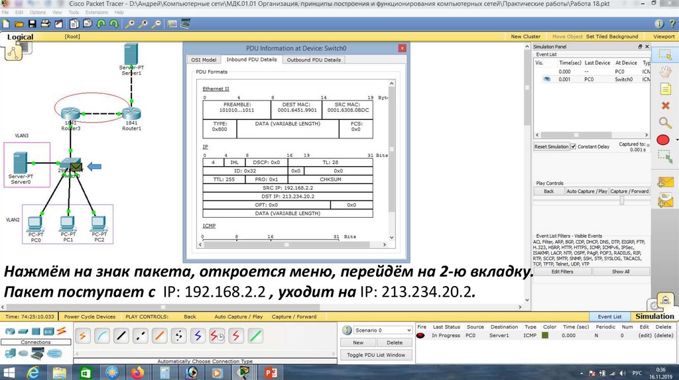Toggle visibility eye on Switch0 event

(547, 79)
